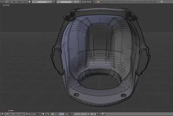Open the pivot point selector

(x=49, y=114)
